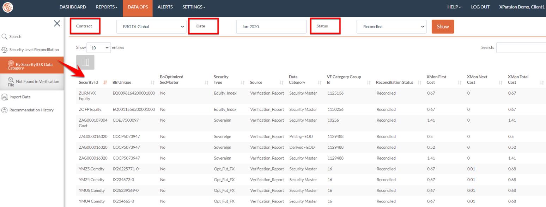Open Security Level Reconciliation scales icon
The width and height of the screenshot is (546, 207).
(5, 50)
